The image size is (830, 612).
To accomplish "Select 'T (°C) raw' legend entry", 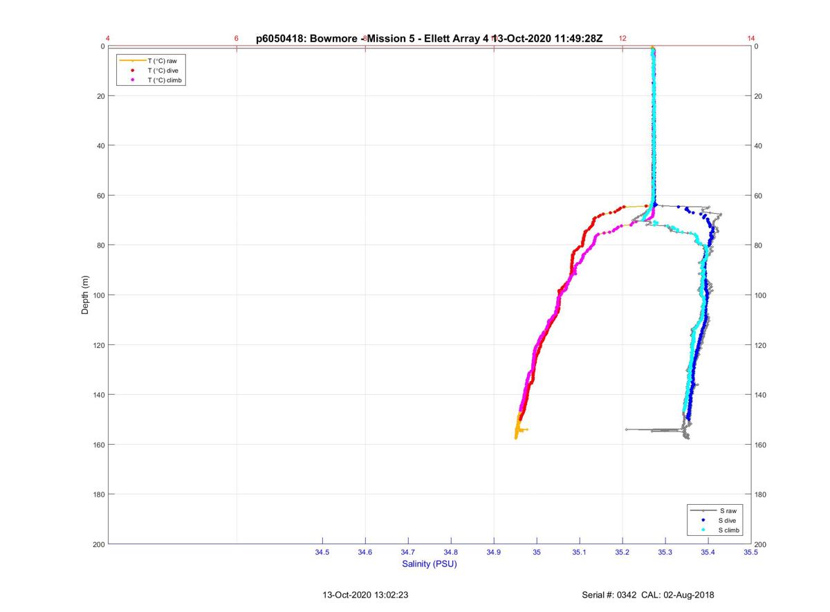I will click(x=163, y=61).
